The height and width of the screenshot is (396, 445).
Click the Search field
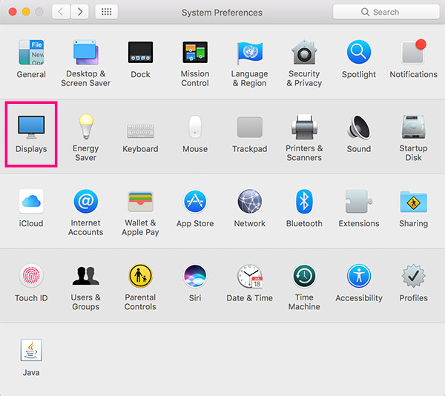coord(386,12)
